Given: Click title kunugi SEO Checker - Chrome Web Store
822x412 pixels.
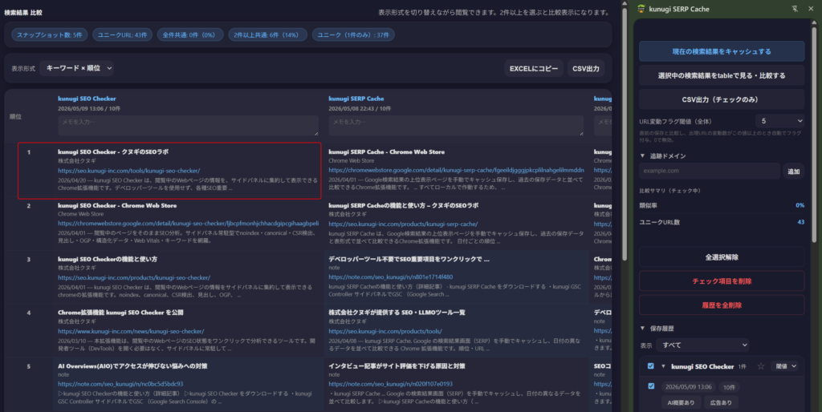Looking at the screenshot, I should tap(117, 206).
